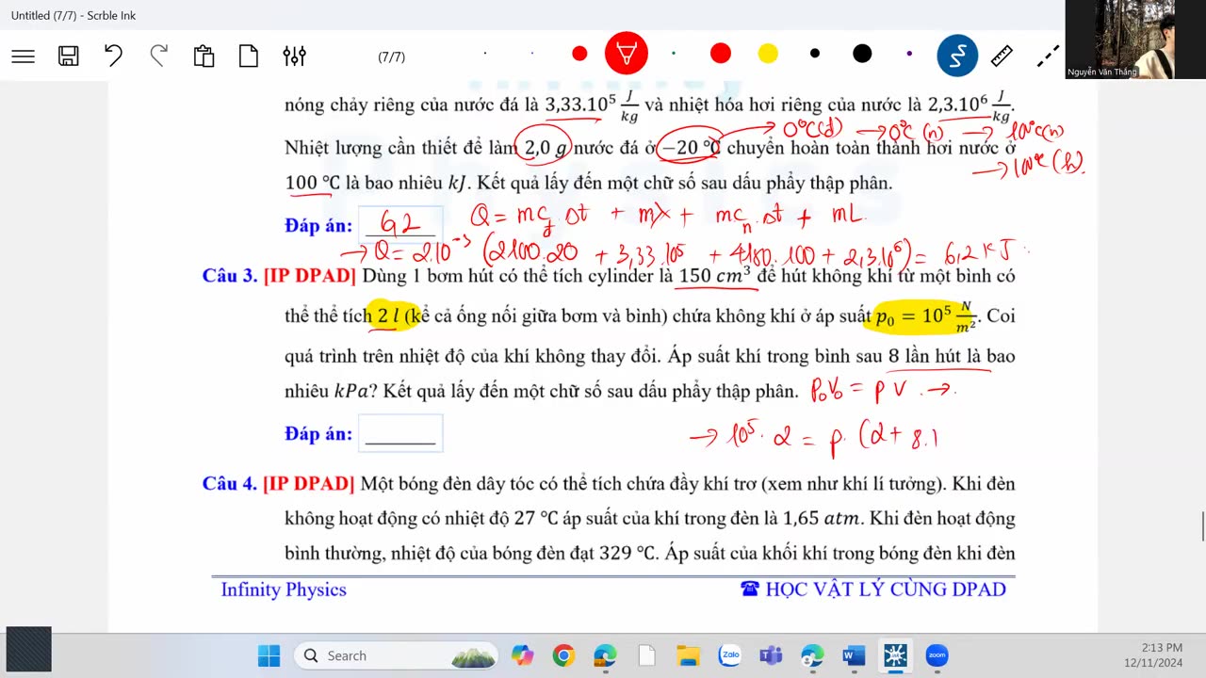Switch to Microsoft Word on the taskbar
Image resolution: width=1206 pixels, height=678 pixels.
(x=854, y=655)
